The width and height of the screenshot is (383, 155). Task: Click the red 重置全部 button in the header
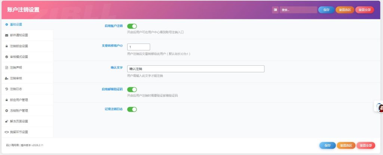(x=364, y=10)
